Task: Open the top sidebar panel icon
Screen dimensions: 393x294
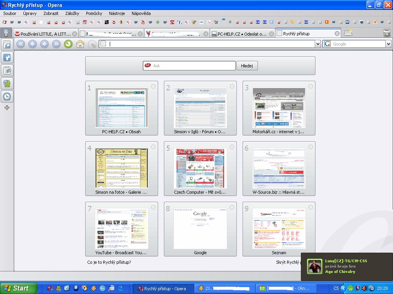Action: click(7, 45)
